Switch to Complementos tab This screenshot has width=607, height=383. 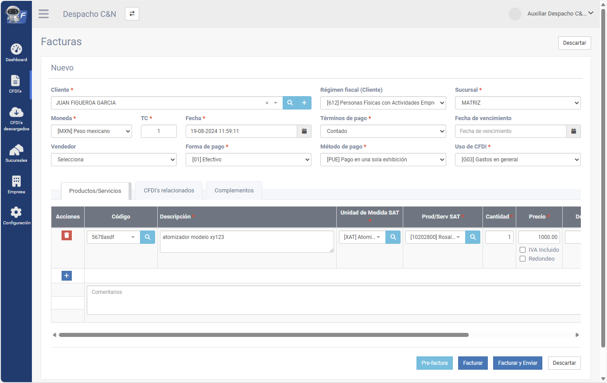point(234,190)
